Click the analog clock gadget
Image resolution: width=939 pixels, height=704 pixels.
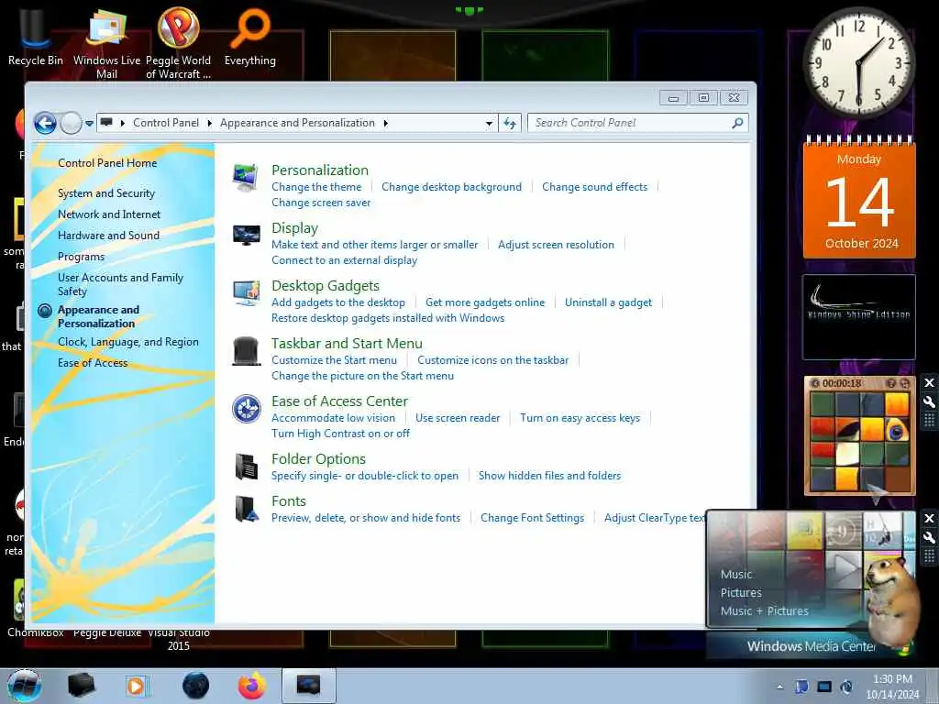point(858,62)
